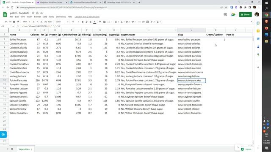
Task: Hide the menus with collapse arrow
Action: tap(252, 22)
